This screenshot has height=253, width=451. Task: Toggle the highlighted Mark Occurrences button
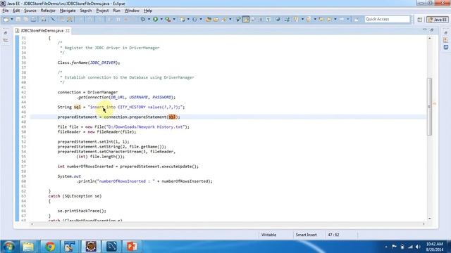[246, 19]
